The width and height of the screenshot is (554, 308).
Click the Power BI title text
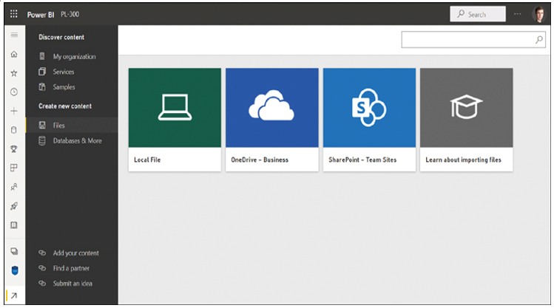41,15
